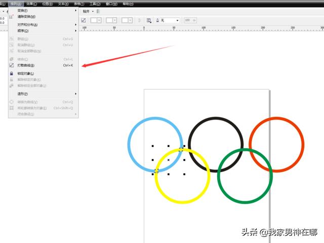
Task: Click the 结合(C) Ctrl+L menu entry
Action: coord(44,59)
